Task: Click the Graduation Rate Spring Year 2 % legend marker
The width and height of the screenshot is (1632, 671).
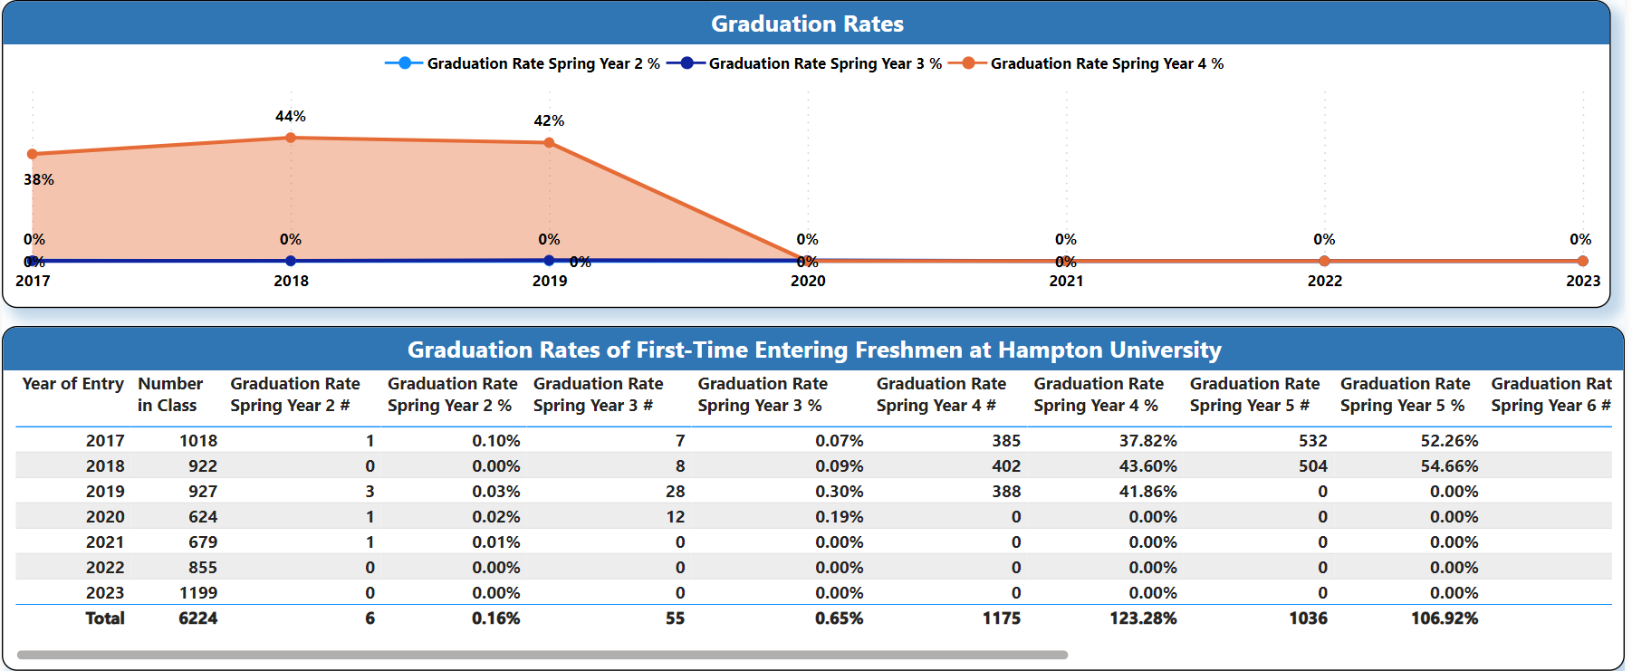Action: [x=404, y=63]
